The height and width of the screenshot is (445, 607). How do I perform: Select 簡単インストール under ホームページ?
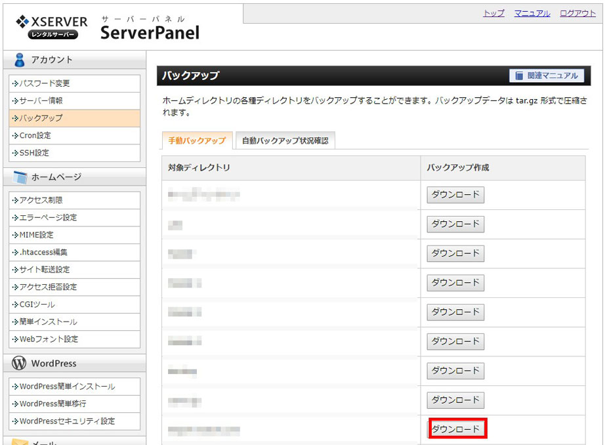click(x=74, y=322)
